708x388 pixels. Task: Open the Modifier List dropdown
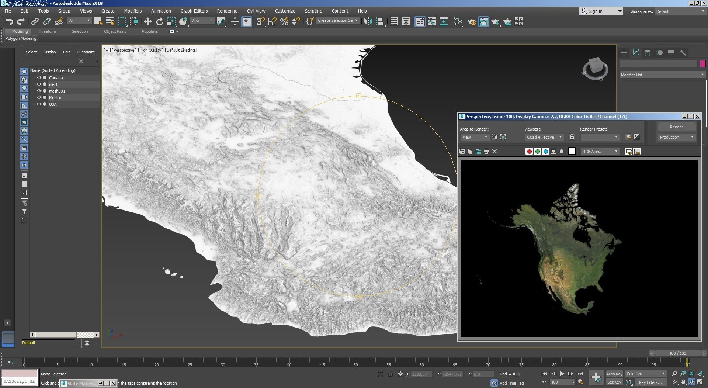click(662, 75)
